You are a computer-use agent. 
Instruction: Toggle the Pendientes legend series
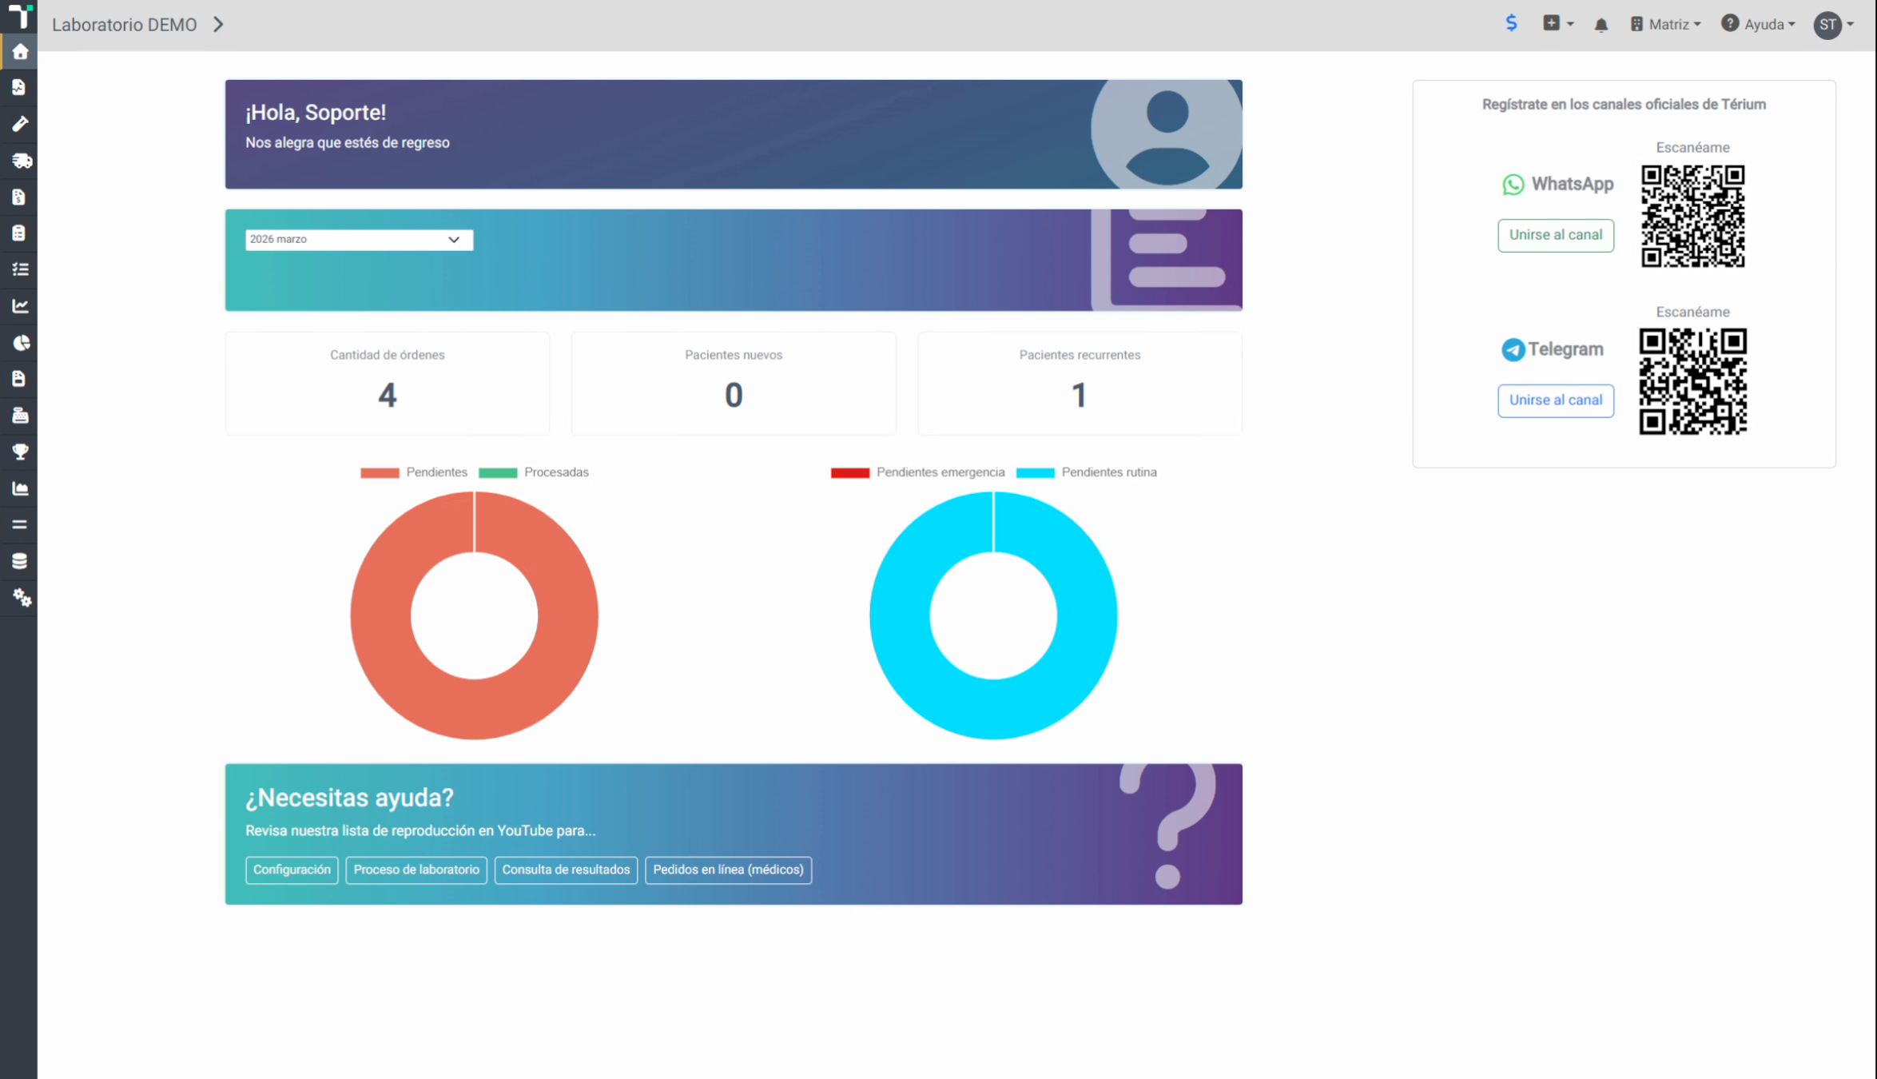pyautogui.click(x=414, y=472)
